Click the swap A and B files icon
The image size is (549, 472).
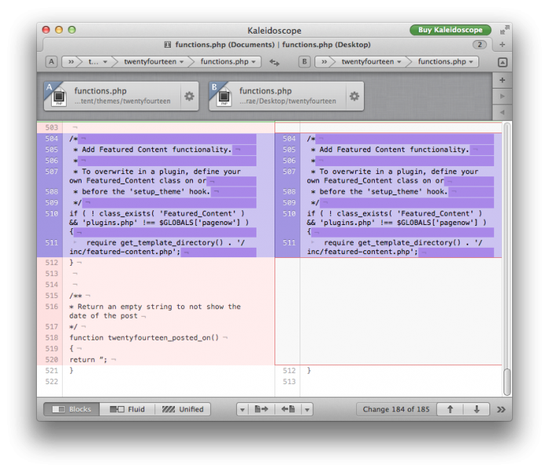274,62
